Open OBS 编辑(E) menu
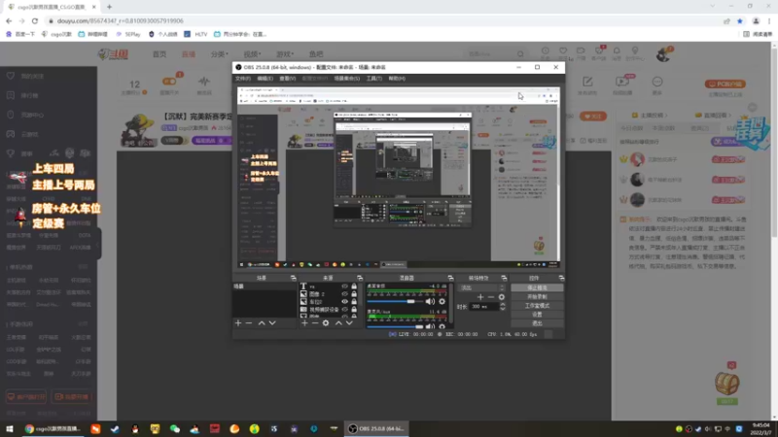 click(x=265, y=79)
